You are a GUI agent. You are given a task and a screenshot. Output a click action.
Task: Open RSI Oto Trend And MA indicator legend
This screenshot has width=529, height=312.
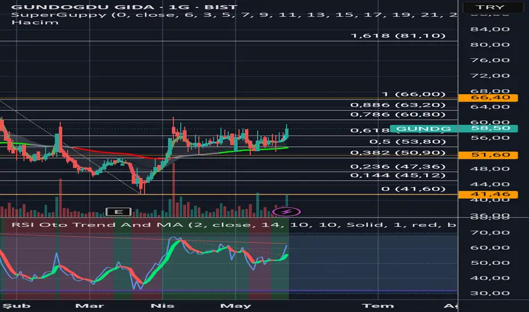pyautogui.click(x=233, y=225)
